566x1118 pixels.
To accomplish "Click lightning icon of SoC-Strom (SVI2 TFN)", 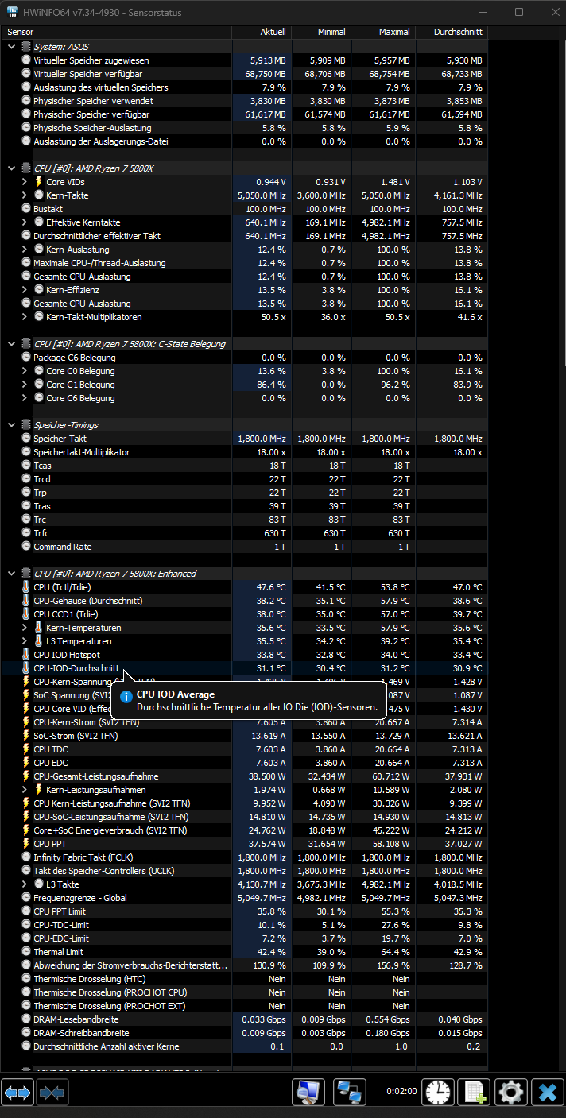I will (26, 736).
